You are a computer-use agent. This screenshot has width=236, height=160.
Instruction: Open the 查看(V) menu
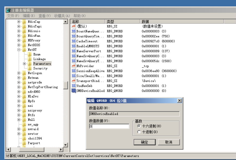pyautogui.click(x=44, y=16)
